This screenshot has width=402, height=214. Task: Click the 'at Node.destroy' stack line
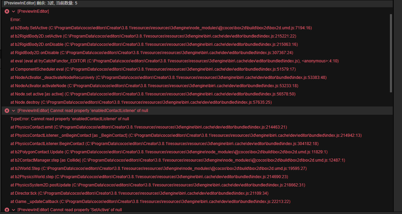pos(141,102)
